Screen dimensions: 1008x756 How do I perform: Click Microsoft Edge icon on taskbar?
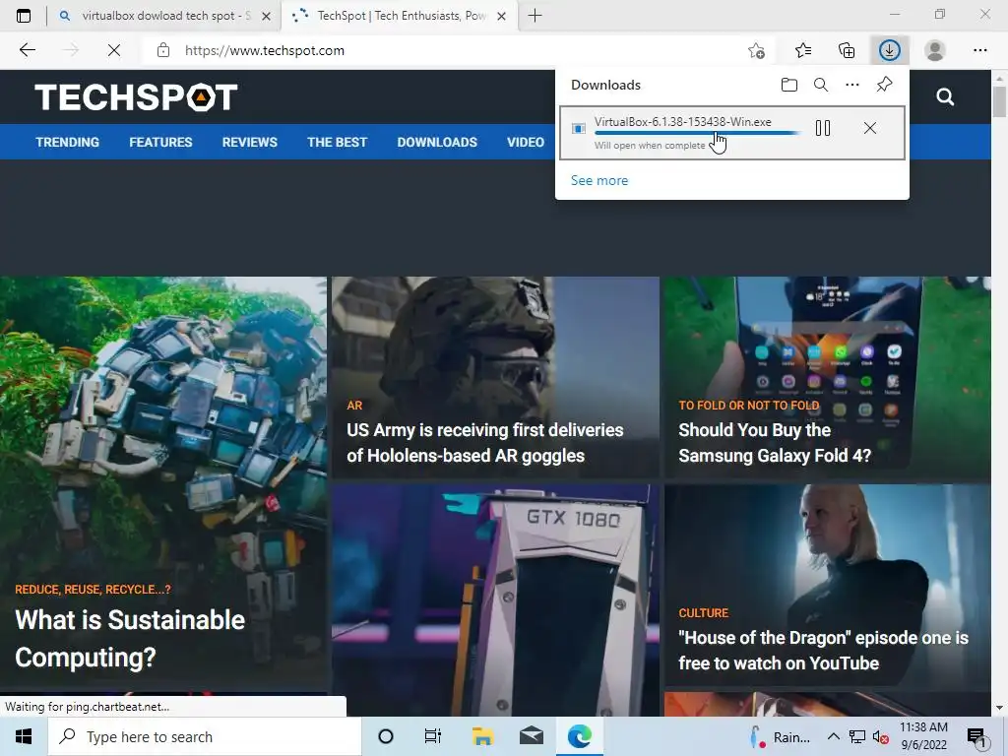click(x=579, y=736)
